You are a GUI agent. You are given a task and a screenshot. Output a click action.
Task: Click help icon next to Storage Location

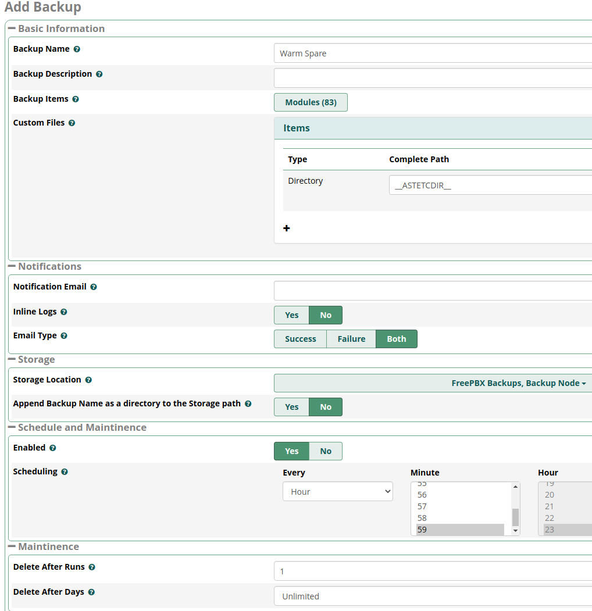coord(88,380)
